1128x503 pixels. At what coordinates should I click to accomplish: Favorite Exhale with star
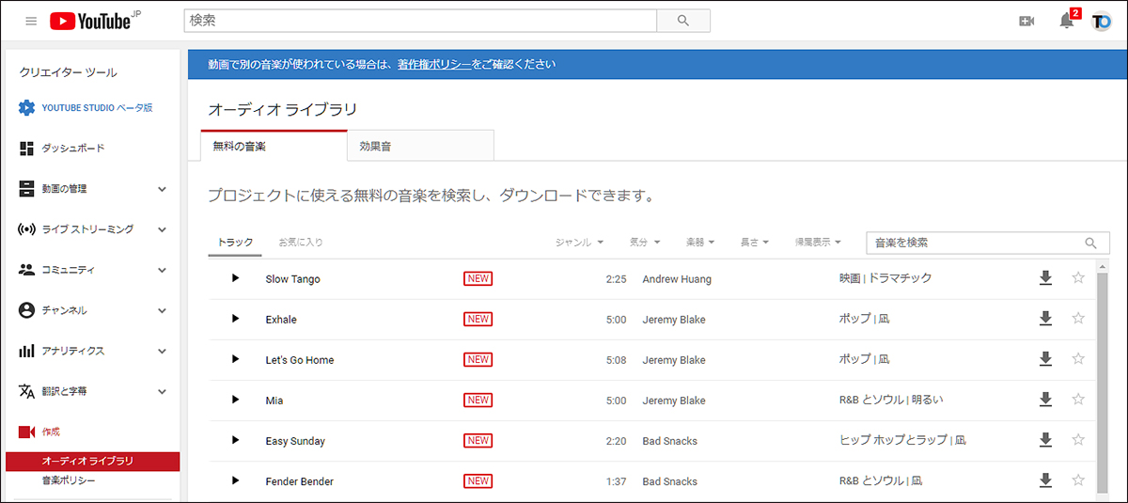(x=1078, y=319)
